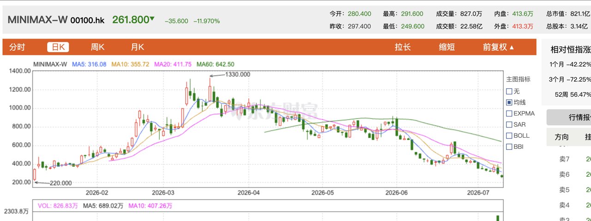Open the 月K monthly chart tab
This screenshot has width=591, height=221.
tap(138, 47)
